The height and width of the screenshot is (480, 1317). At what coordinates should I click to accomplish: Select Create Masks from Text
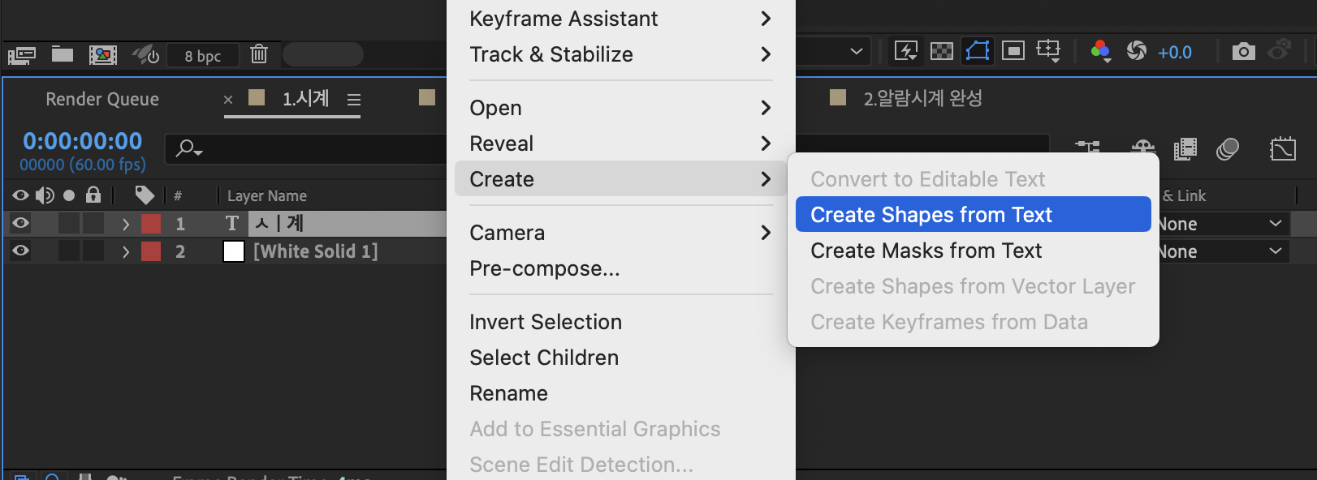click(926, 251)
